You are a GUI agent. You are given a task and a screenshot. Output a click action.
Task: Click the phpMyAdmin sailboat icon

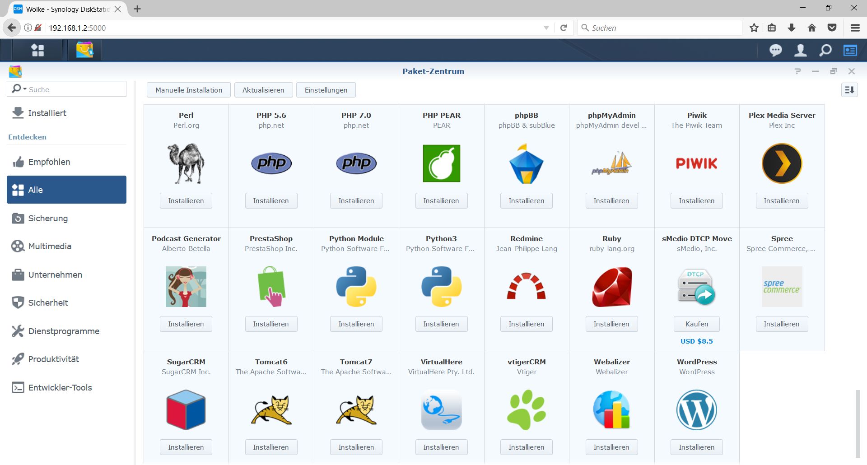point(612,163)
